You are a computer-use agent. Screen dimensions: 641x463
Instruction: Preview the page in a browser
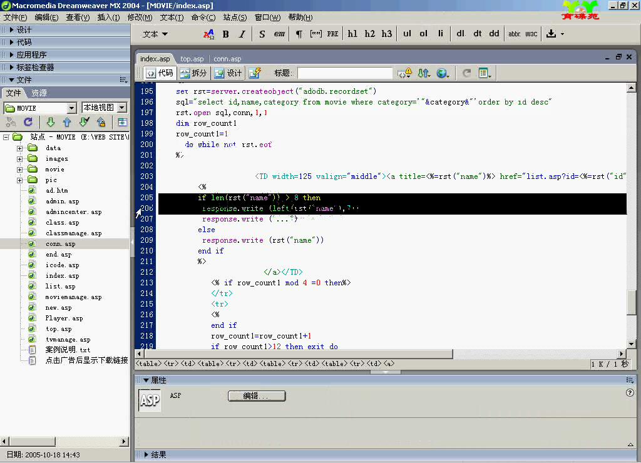pos(443,73)
